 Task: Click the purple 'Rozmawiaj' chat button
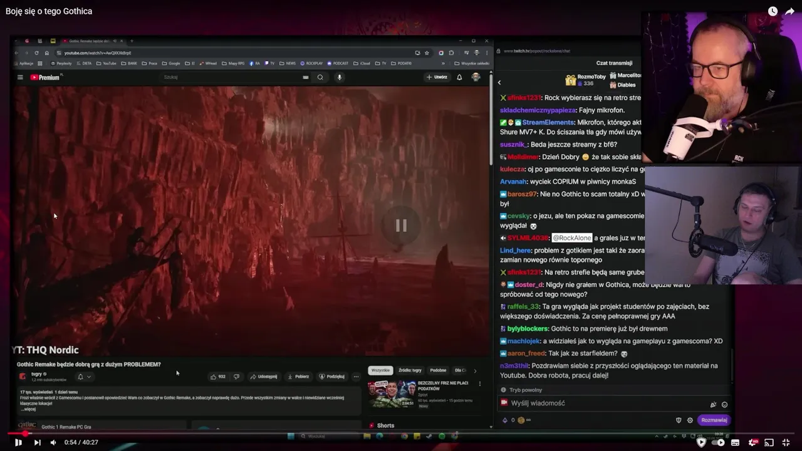[x=714, y=420]
